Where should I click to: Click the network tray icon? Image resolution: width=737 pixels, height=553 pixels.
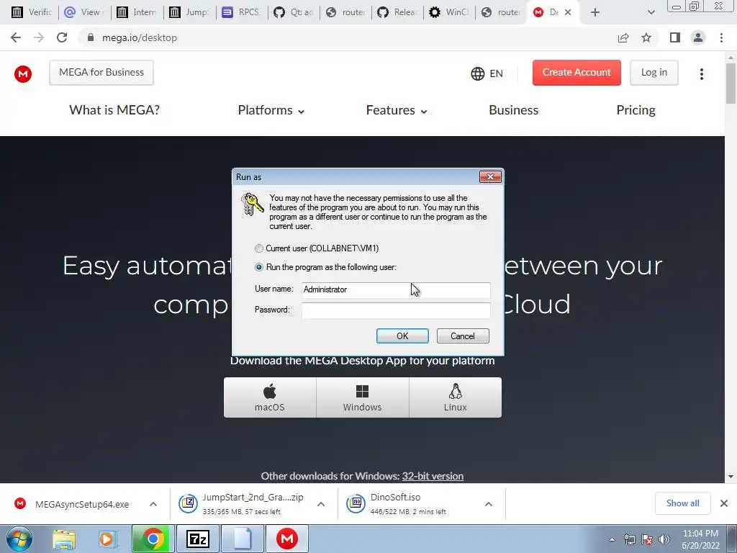coord(629,540)
